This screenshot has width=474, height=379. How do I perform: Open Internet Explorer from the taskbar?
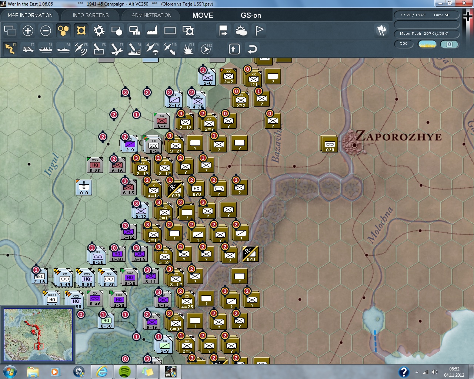click(x=101, y=372)
